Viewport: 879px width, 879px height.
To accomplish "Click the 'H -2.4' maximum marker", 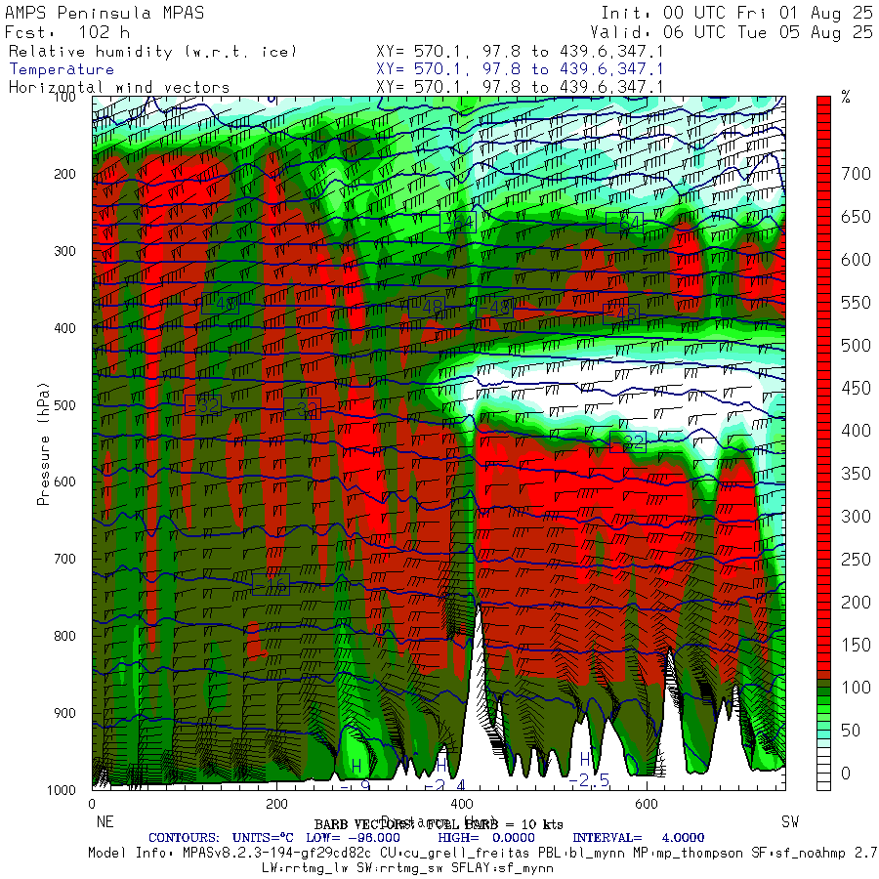I will 444,775.
